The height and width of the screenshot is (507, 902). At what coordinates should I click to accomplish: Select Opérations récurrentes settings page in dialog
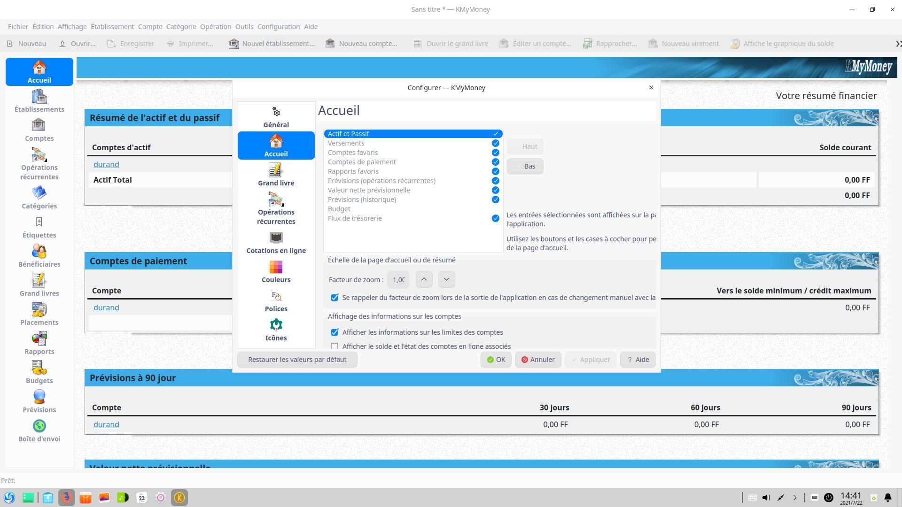coord(276,208)
